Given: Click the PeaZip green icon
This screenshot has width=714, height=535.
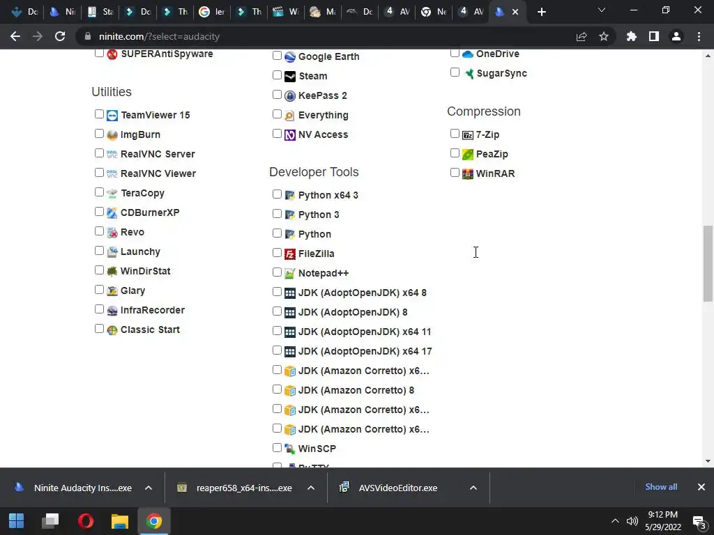Looking at the screenshot, I should pos(468,154).
